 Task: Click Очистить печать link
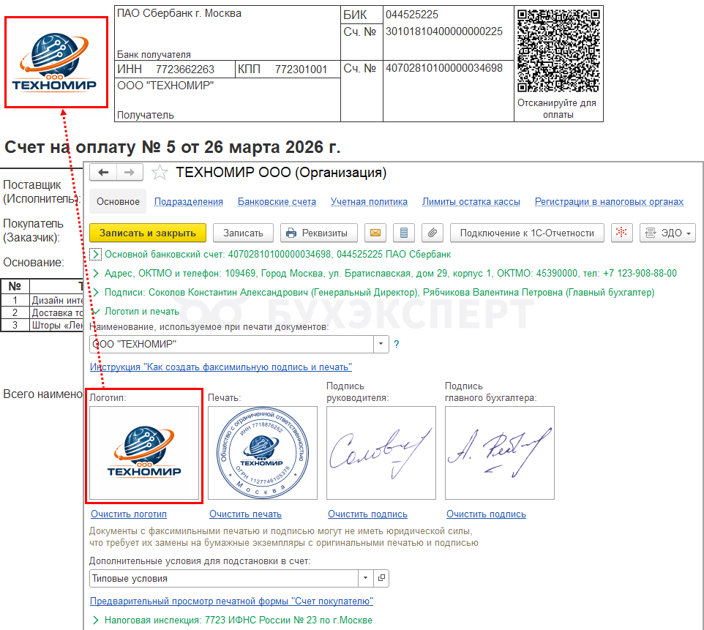(246, 514)
